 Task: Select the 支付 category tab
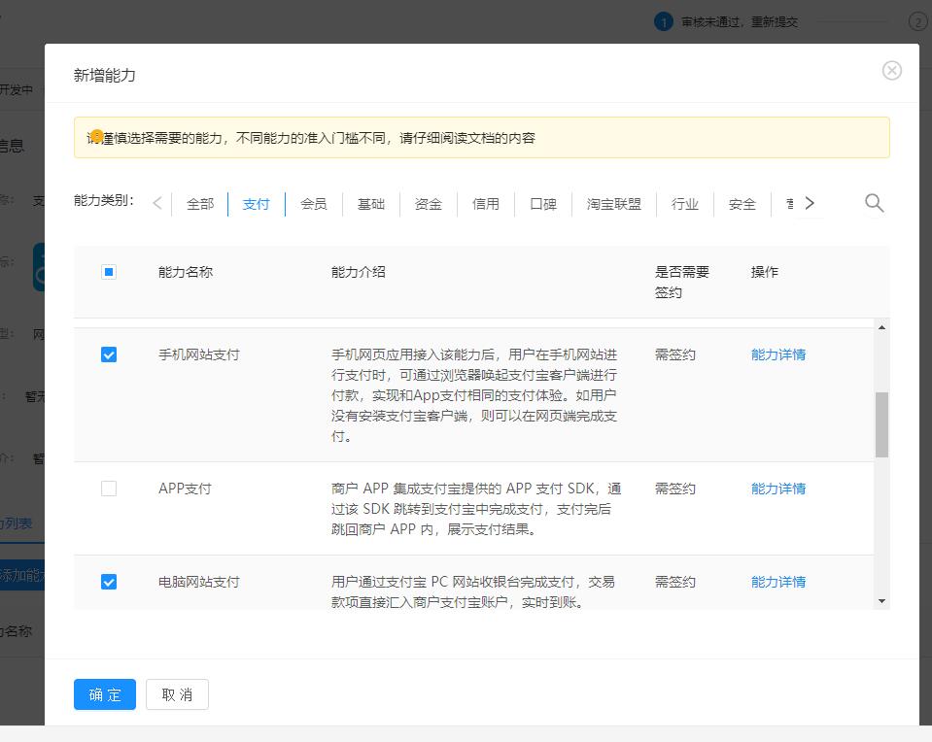click(257, 204)
